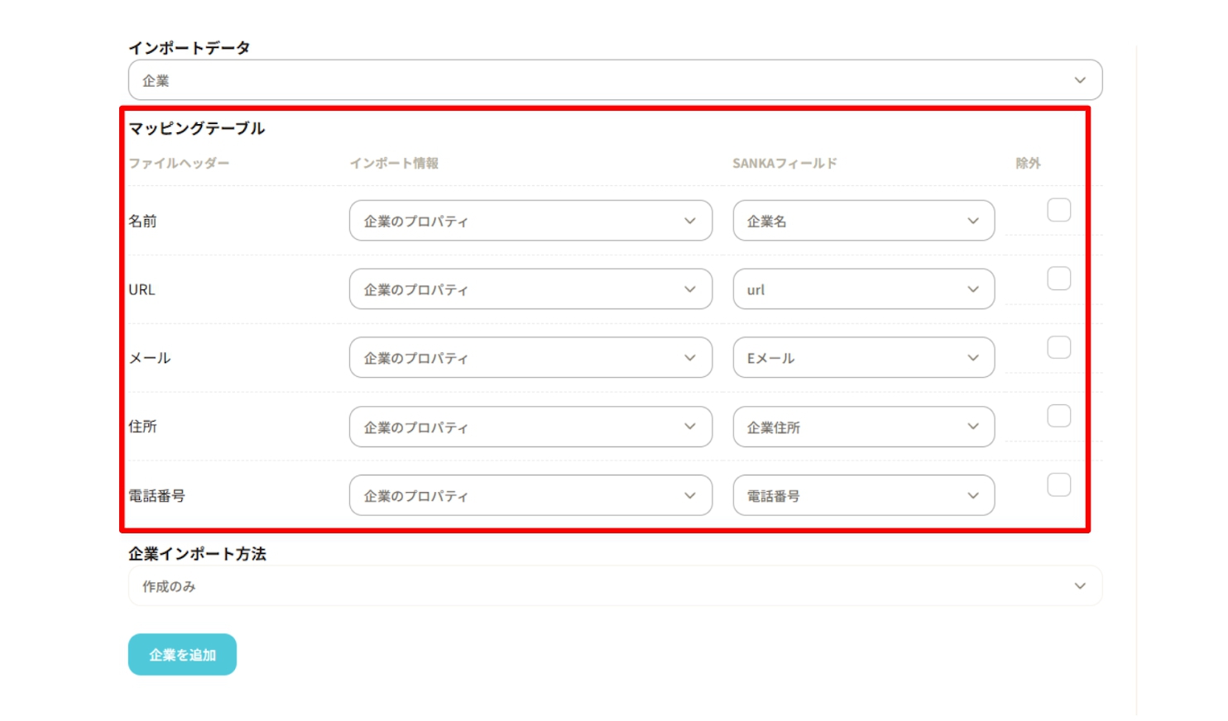This screenshot has width=1228, height=721.
Task: Tick the 除外 checkbox for 名前 row
Action: click(1058, 210)
